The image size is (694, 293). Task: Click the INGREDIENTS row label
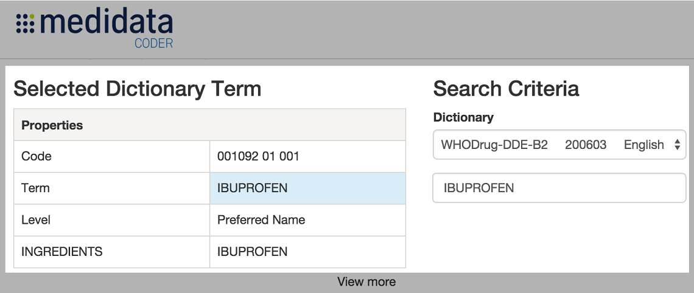click(62, 252)
